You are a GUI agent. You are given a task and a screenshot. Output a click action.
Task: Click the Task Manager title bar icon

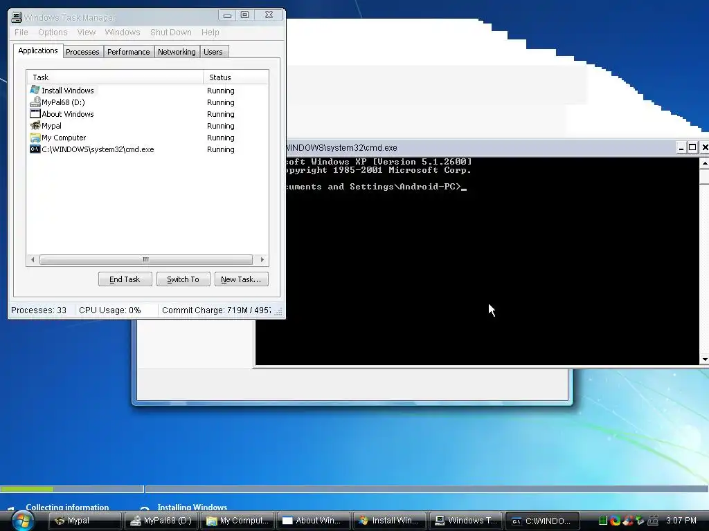(17, 17)
